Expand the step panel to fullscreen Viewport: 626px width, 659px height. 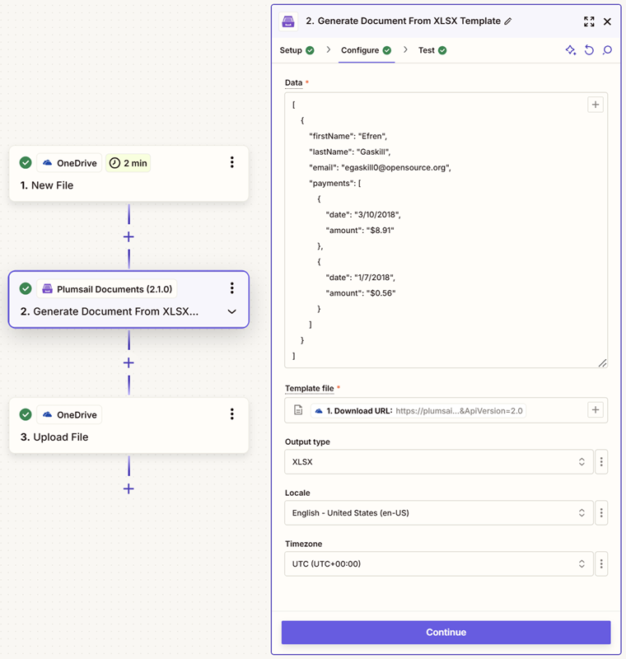[589, 21]
